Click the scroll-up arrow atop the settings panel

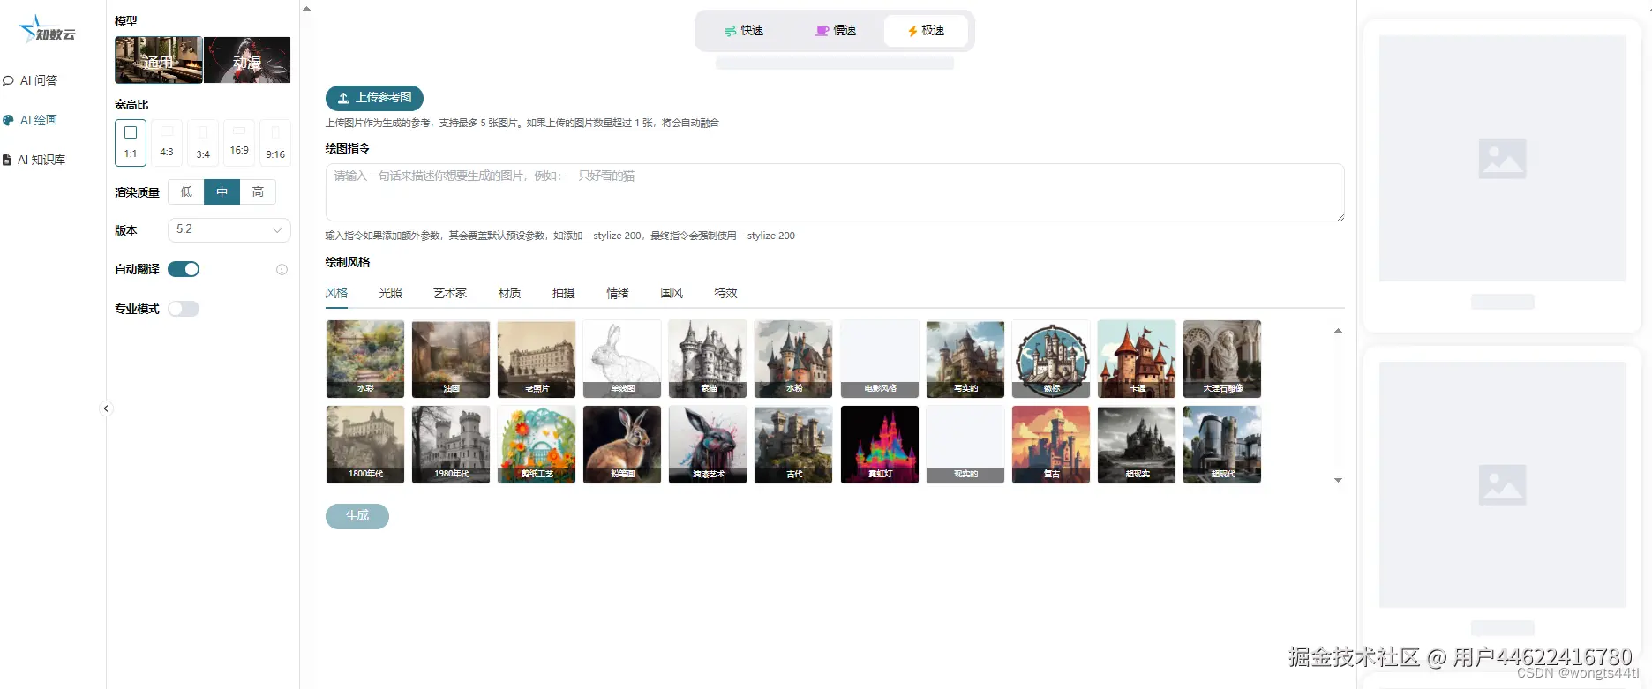coord(306,9)
